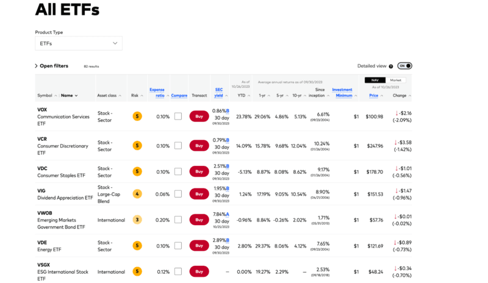The image size is (488, 283).
Task: Check the compare box for VWOB
Action: (178, 220)
